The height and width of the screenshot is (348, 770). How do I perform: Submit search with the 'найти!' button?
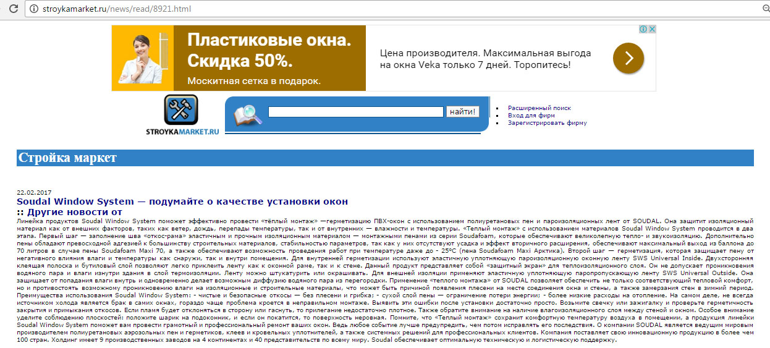point(462,112)
